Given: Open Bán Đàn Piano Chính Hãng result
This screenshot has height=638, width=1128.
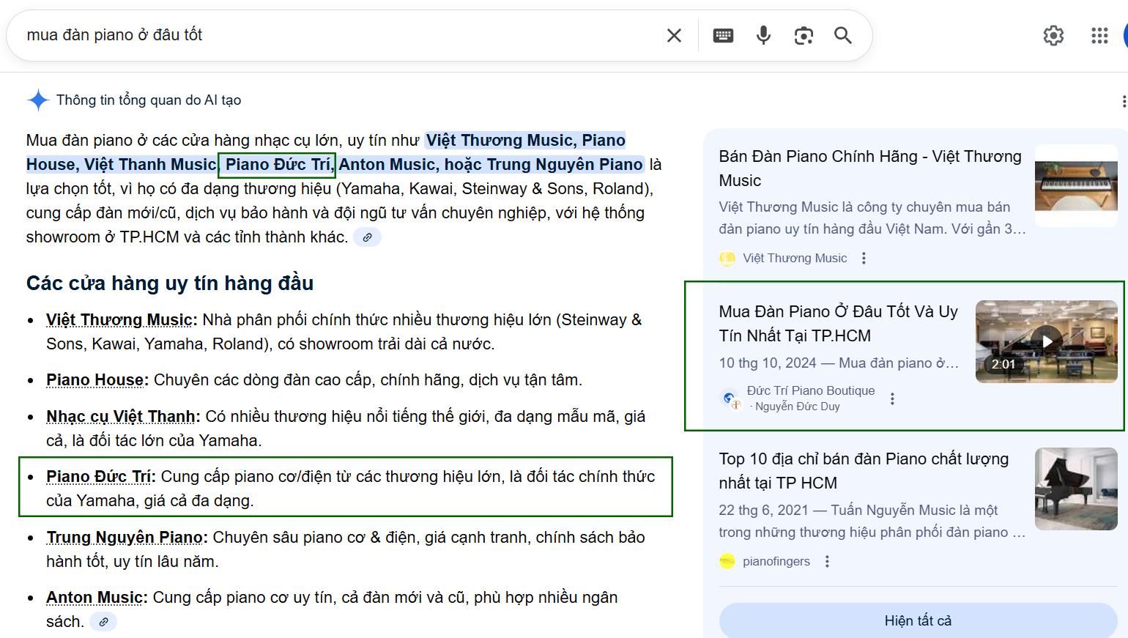Looking at the screenshot, I should point(870,168).
